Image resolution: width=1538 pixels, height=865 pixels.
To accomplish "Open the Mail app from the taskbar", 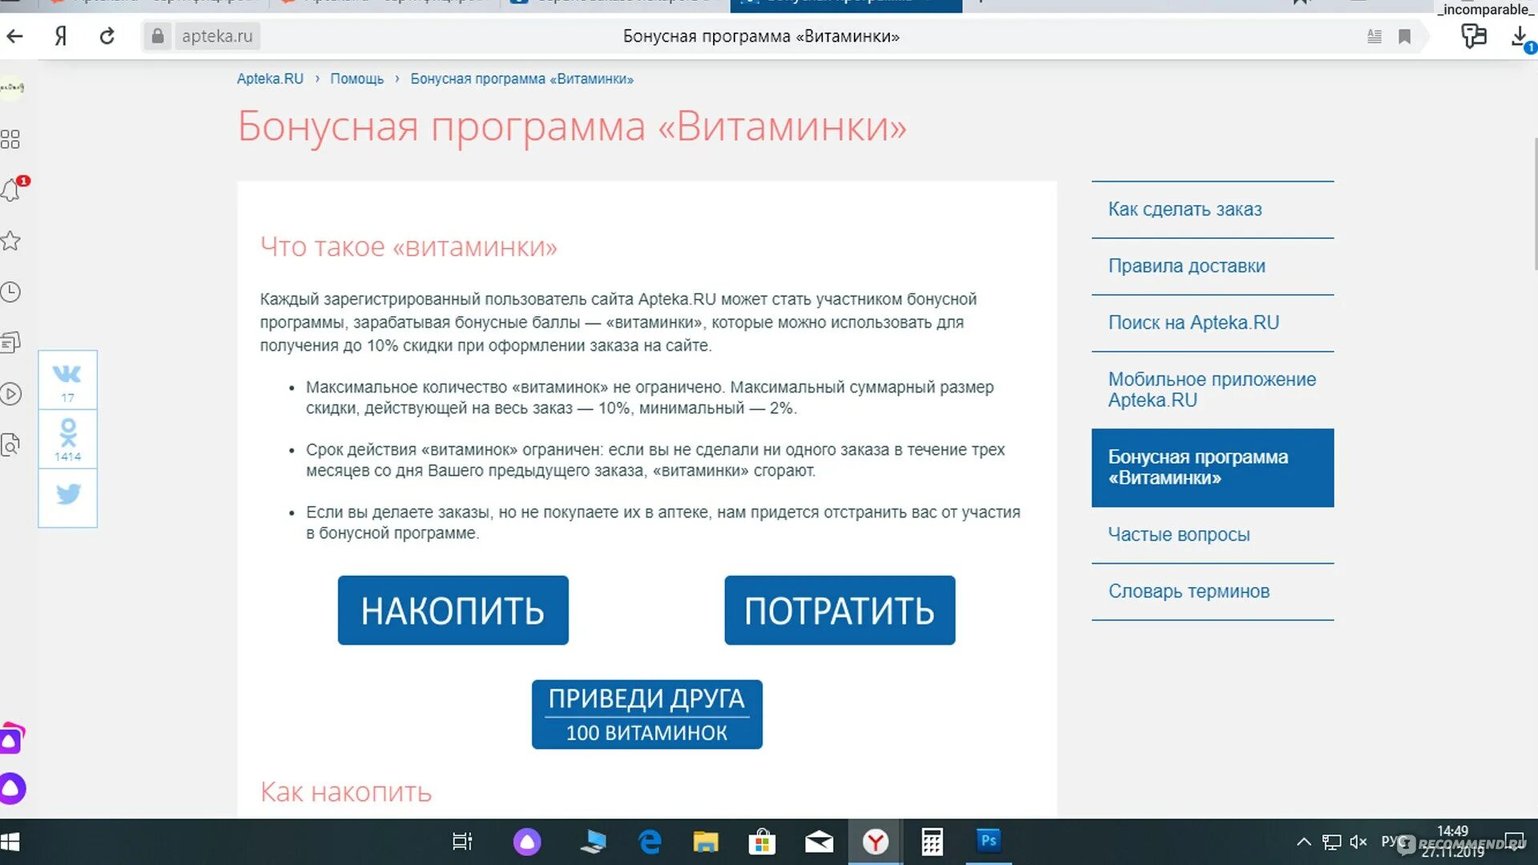I will (x=819, y=842).
